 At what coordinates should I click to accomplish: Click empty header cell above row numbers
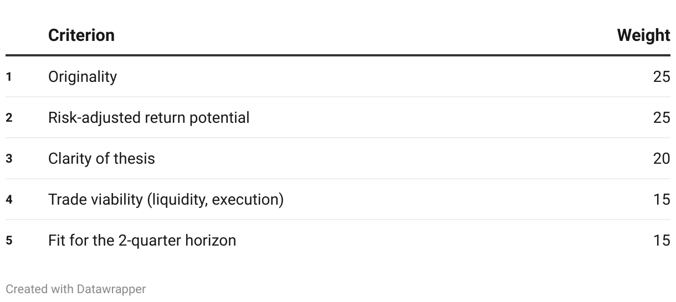point(22,35)
